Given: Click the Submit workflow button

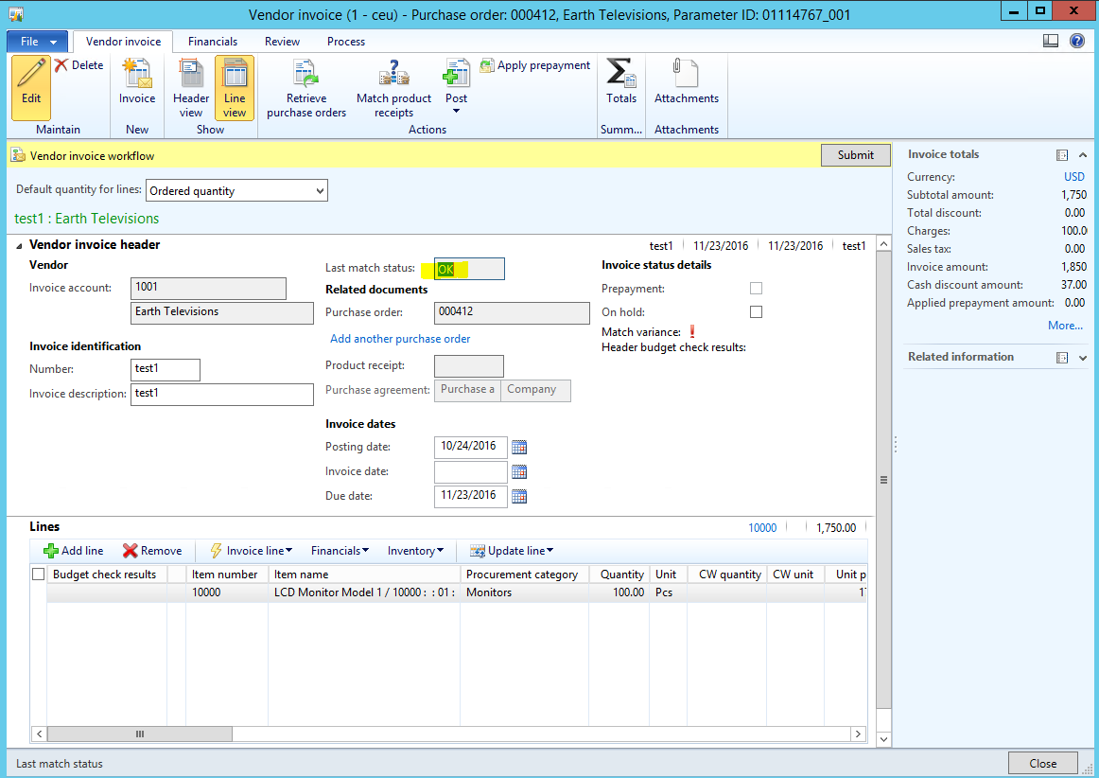Looking at the screenshot, I should pyautogui.click(x=855, y=155).
